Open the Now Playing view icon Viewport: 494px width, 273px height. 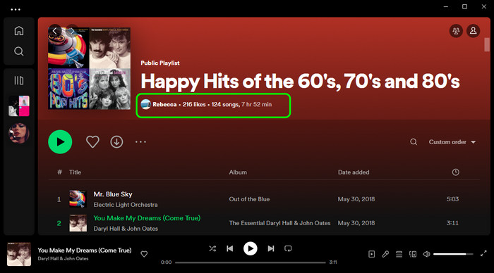coord(372,254)
